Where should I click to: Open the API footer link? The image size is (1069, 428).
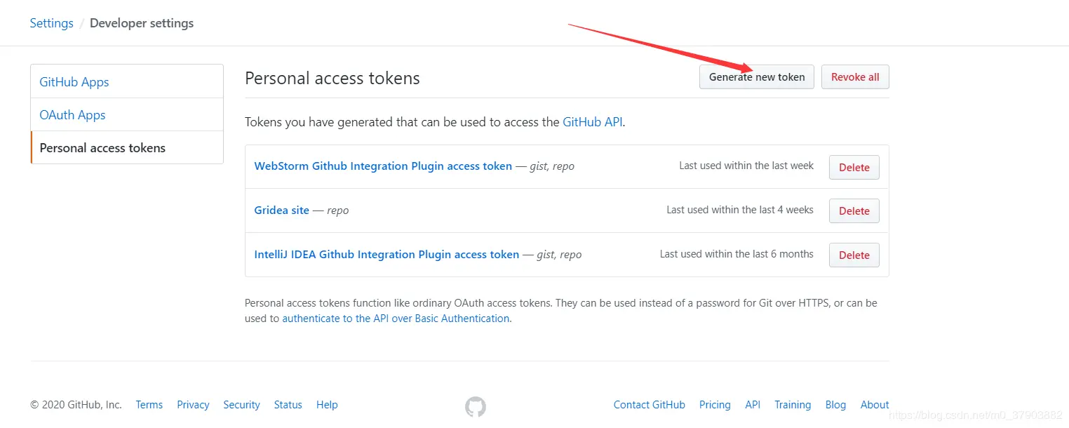(753, 405)
